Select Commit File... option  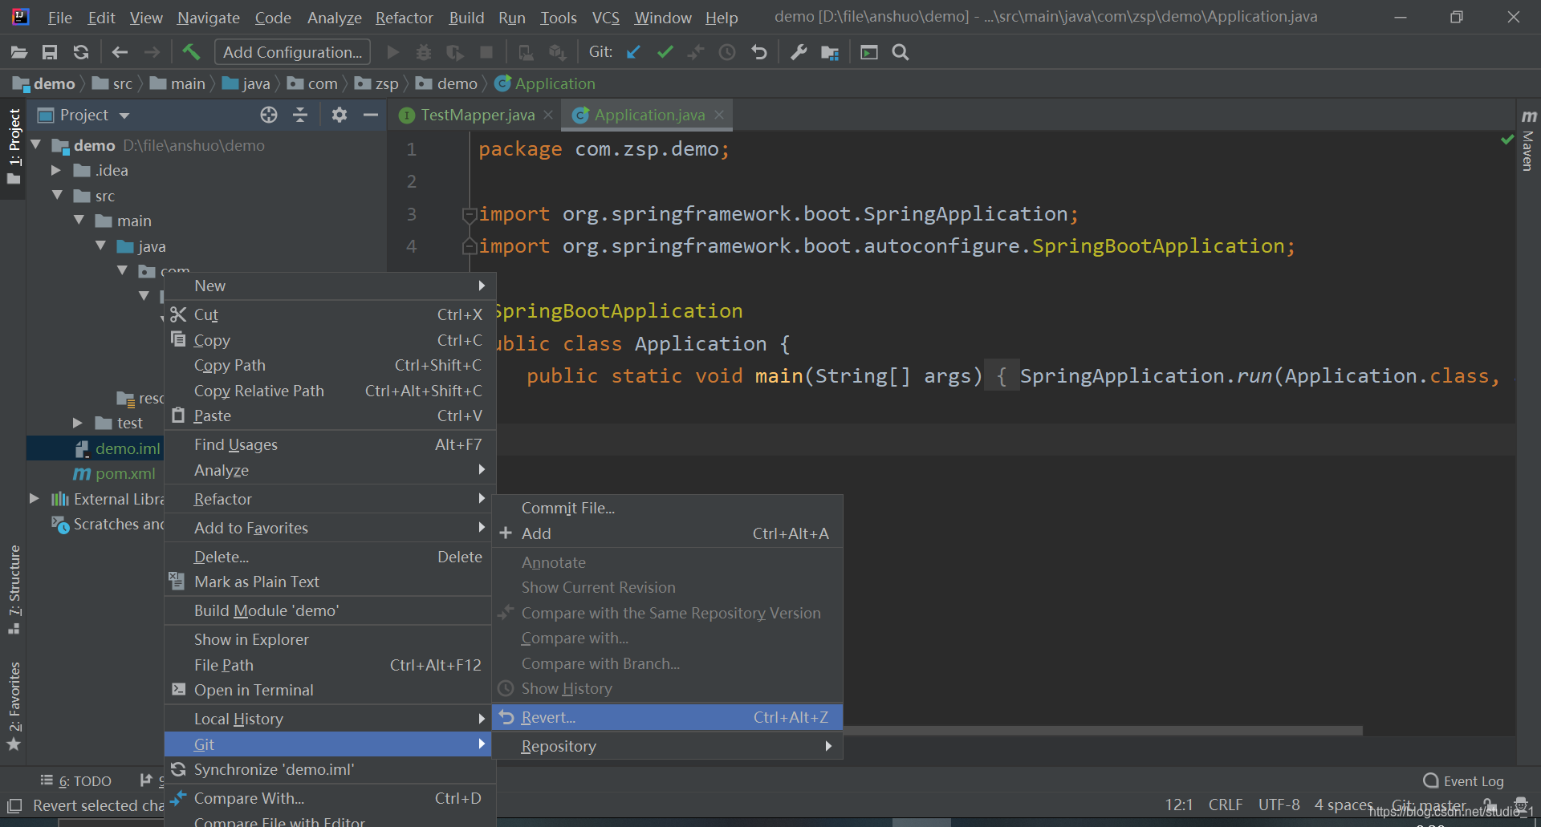[667, 508]
